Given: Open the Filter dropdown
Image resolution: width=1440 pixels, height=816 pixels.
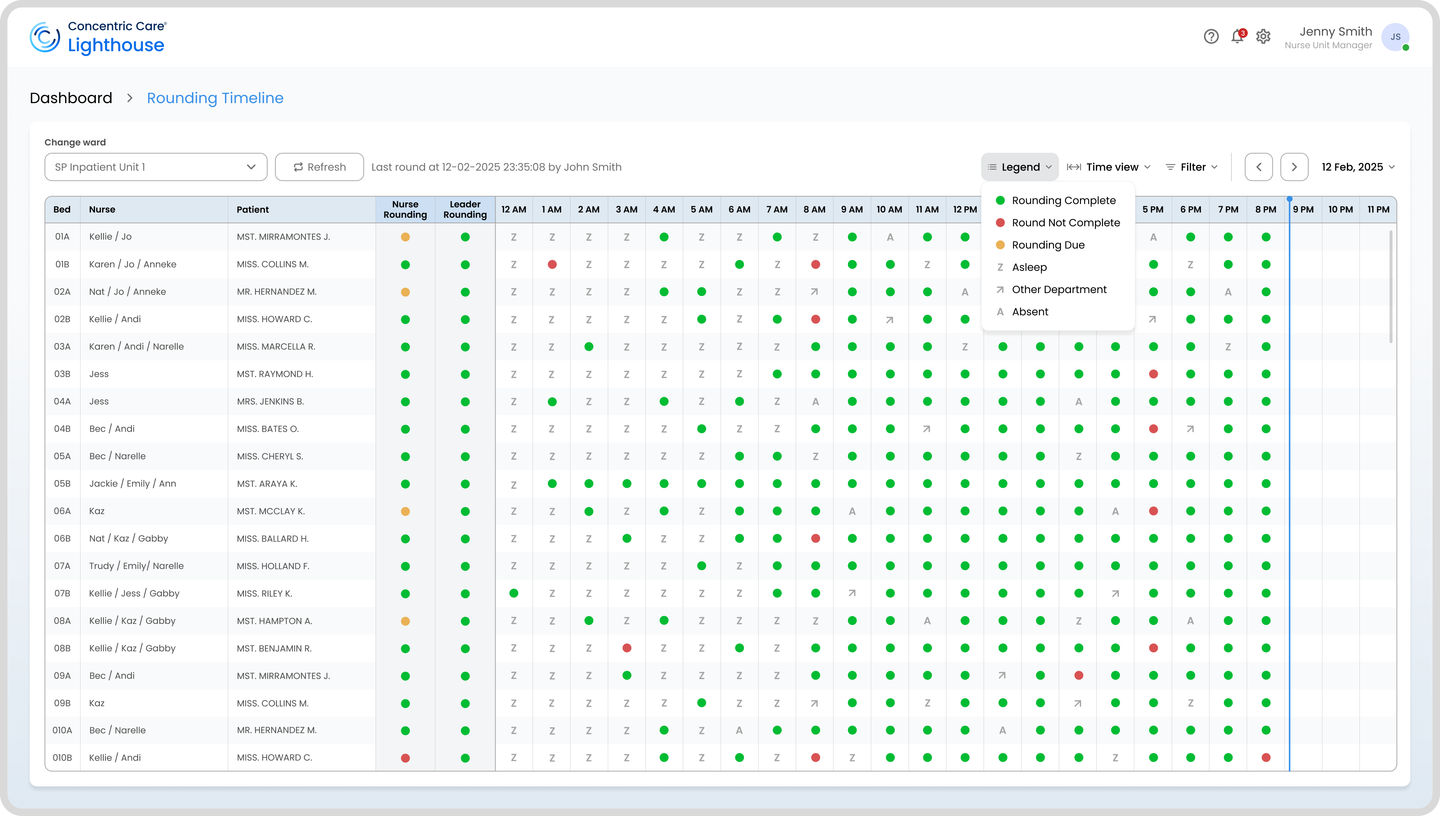Looking at the screenshot, I should click(x=1192, y=167).
